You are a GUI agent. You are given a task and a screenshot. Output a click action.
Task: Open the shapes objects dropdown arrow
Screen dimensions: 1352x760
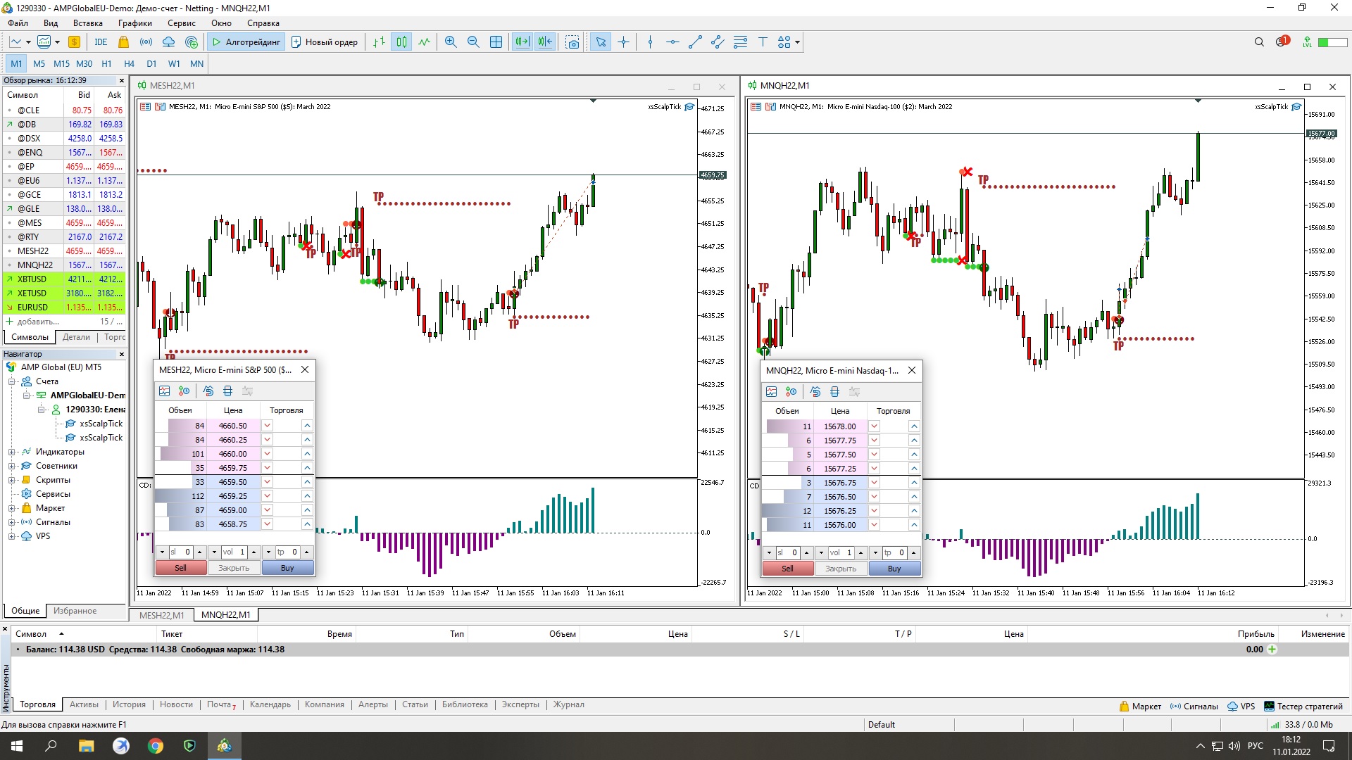point(797,42)
